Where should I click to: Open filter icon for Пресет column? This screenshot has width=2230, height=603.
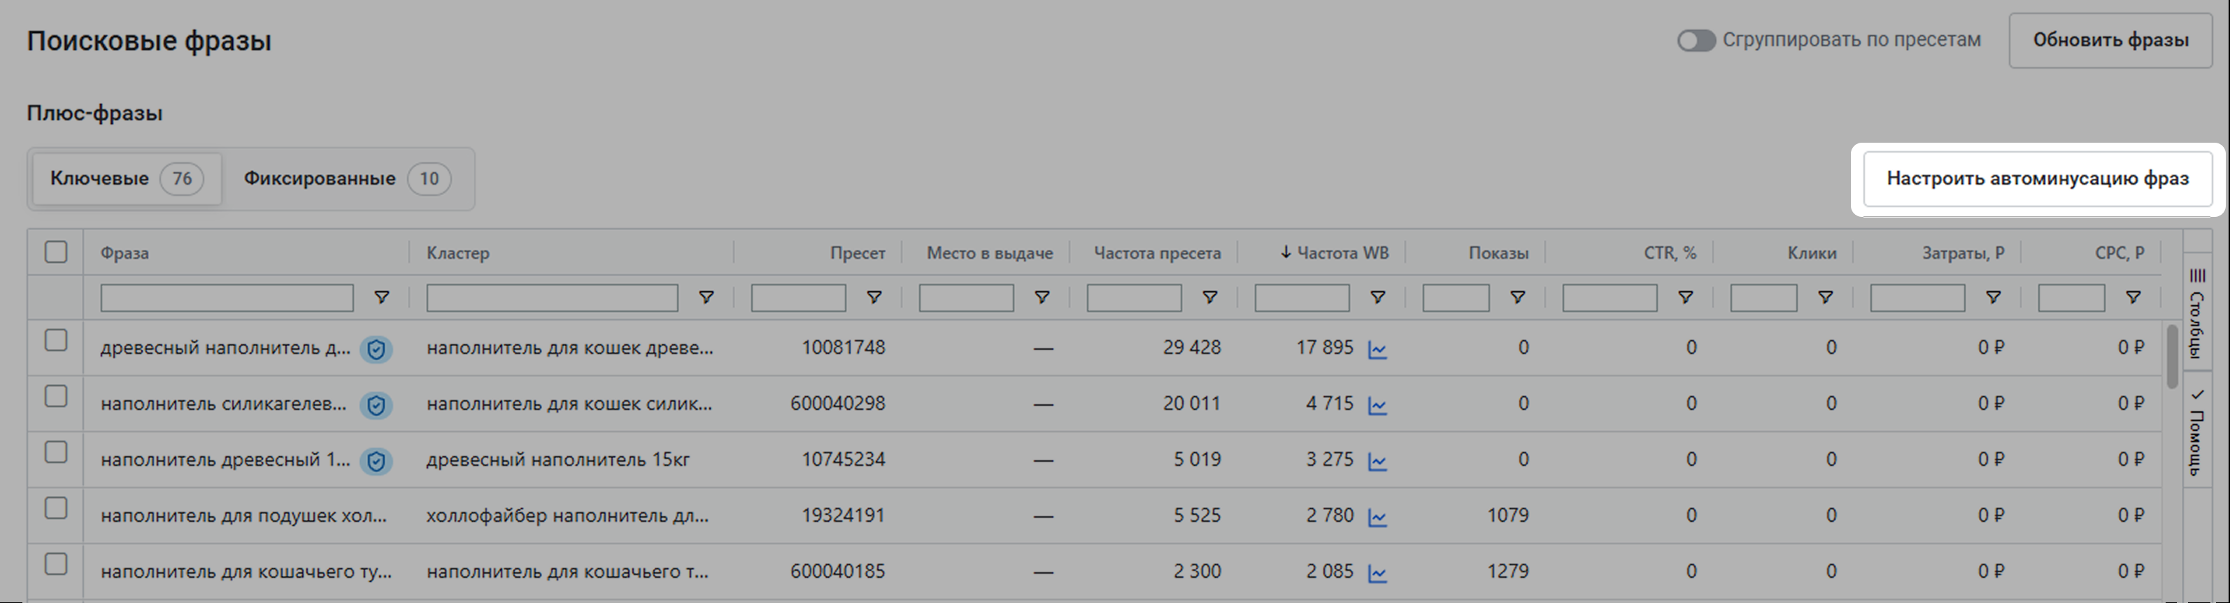coord(874,297)
